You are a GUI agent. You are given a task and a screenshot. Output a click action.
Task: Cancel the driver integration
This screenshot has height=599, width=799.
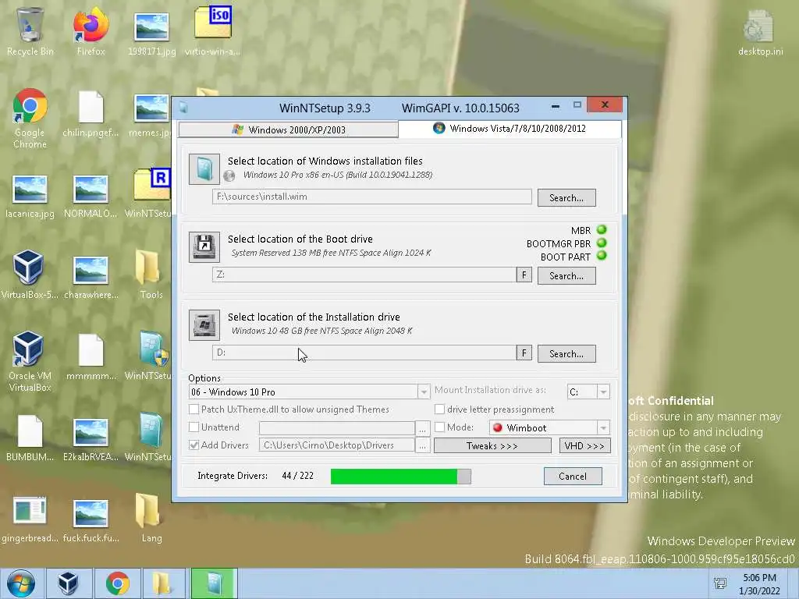573,477
